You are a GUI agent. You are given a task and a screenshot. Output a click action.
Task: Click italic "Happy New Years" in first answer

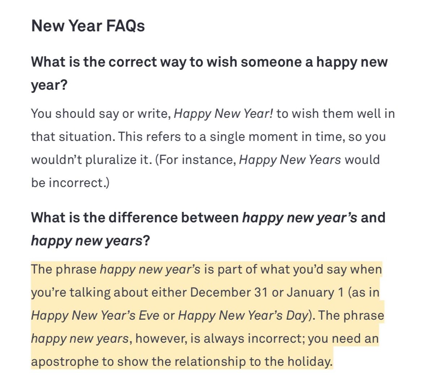(290, 160)
